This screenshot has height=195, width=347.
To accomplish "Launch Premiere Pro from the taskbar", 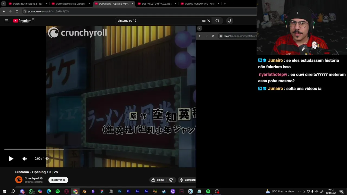I will [x=128, y=191].
